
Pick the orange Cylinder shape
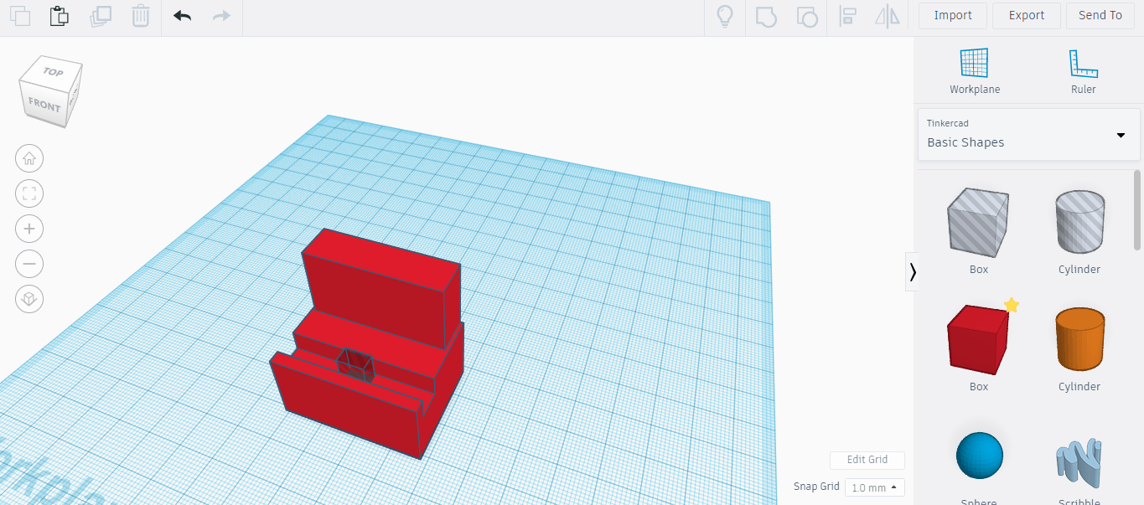[x=1079, y=338]
